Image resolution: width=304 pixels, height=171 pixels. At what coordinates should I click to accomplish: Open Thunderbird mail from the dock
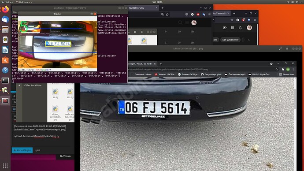tap(5, 19)
